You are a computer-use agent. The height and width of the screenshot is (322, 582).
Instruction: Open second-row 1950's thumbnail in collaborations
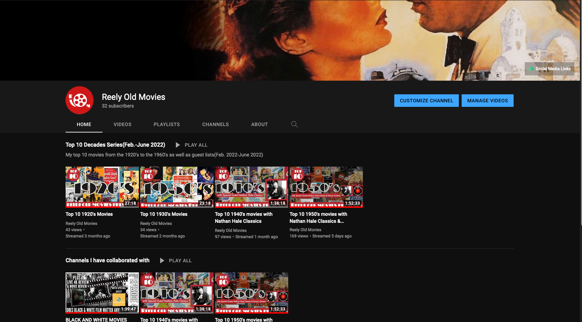coord(252,293)
